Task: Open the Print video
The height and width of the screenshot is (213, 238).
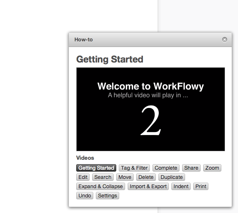Action: click(x=201, y=186)
